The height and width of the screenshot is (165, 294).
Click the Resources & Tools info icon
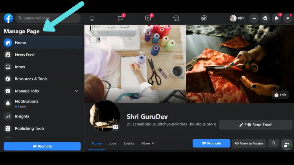click(x=8, y=79)
